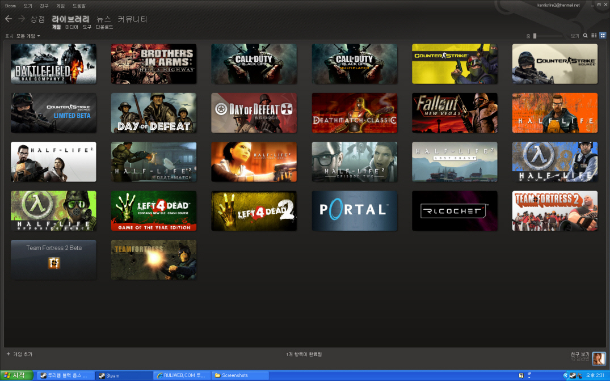610x381 pixels.
Task: Click the 게임 추가 button
Action: [20, 354]
